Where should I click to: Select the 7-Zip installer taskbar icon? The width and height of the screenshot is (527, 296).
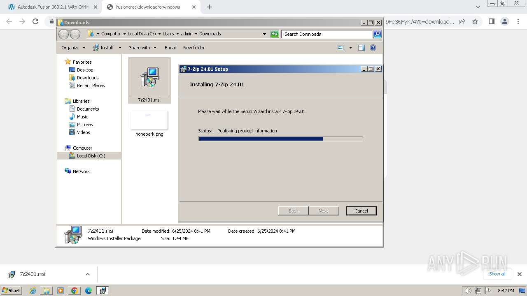(103, 291)
